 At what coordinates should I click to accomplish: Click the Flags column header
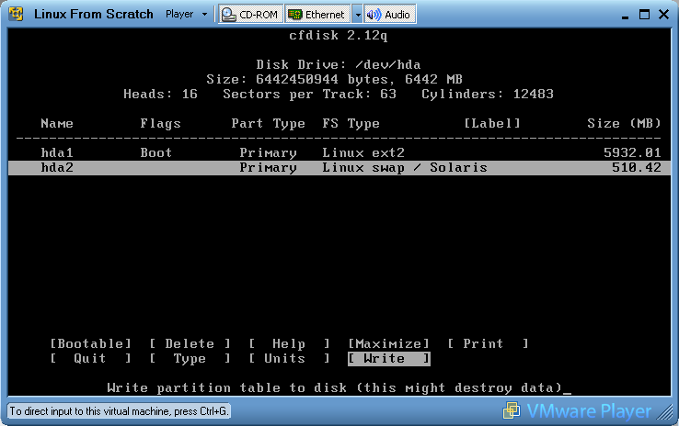click(x=160, y=124)
